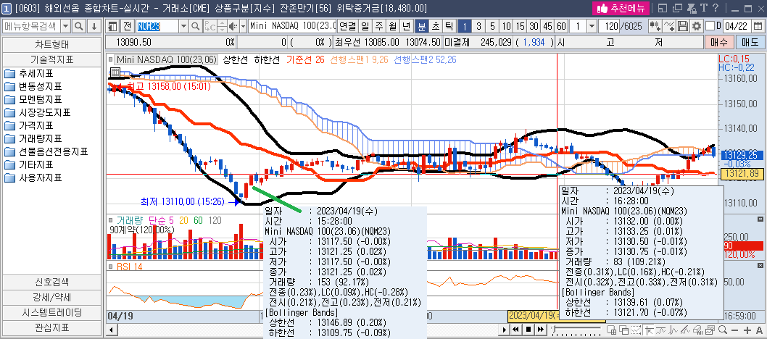Open the custom interval dropdown arrow
This screenshot has width=767, height=339.
tap(592, 26)
